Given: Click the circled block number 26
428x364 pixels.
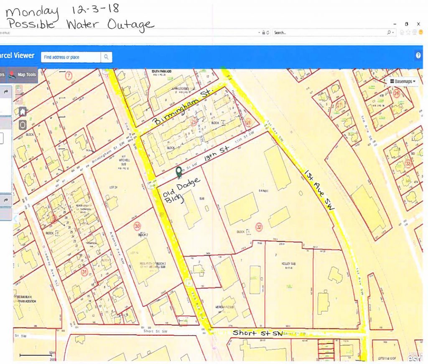Looking at the screenshot, I should tap(397, 94).
